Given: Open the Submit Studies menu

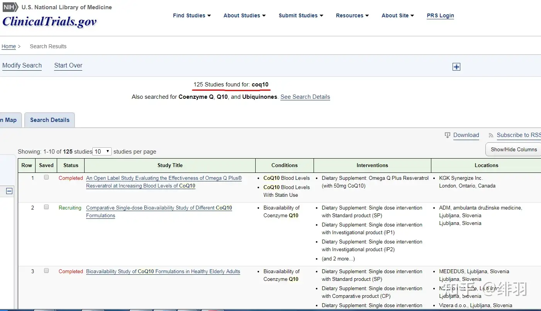Looking at the screenshot, I should [x=301, y=15].
